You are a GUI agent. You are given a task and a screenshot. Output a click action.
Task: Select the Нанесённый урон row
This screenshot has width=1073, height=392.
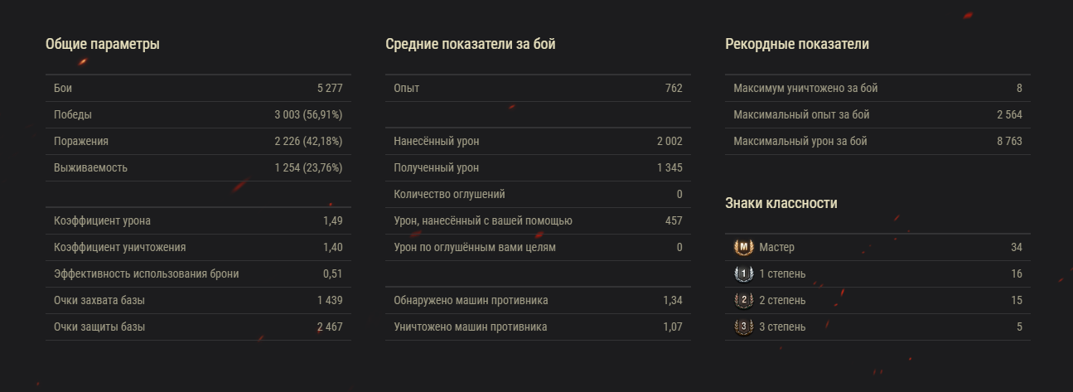(538, 141)
